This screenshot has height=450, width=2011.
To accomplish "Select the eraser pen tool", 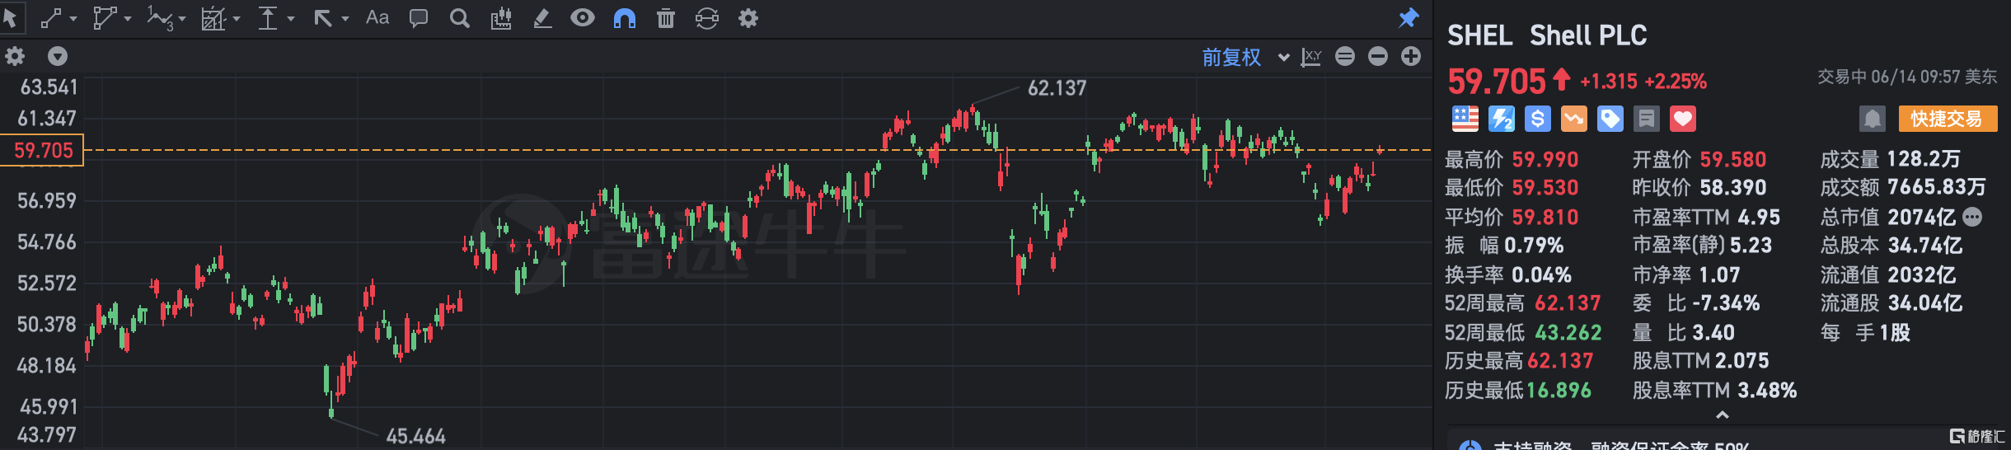I will (542, 18).
